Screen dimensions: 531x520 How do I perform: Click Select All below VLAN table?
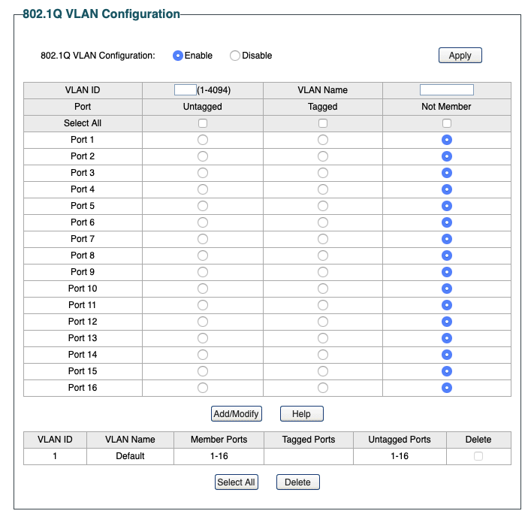(x=236, y=482)
